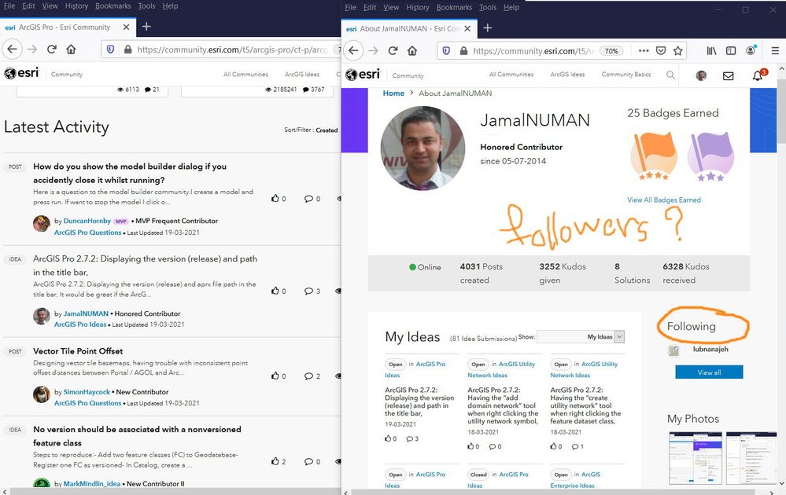
Task: Open View menu in right window
Action: coord(391,8)
